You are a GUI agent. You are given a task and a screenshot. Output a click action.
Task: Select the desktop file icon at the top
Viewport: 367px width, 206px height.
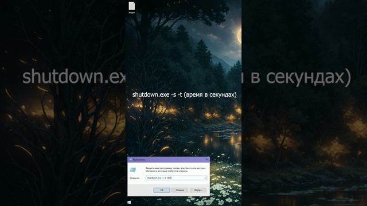pyautogui.click(x=132, y=7)
